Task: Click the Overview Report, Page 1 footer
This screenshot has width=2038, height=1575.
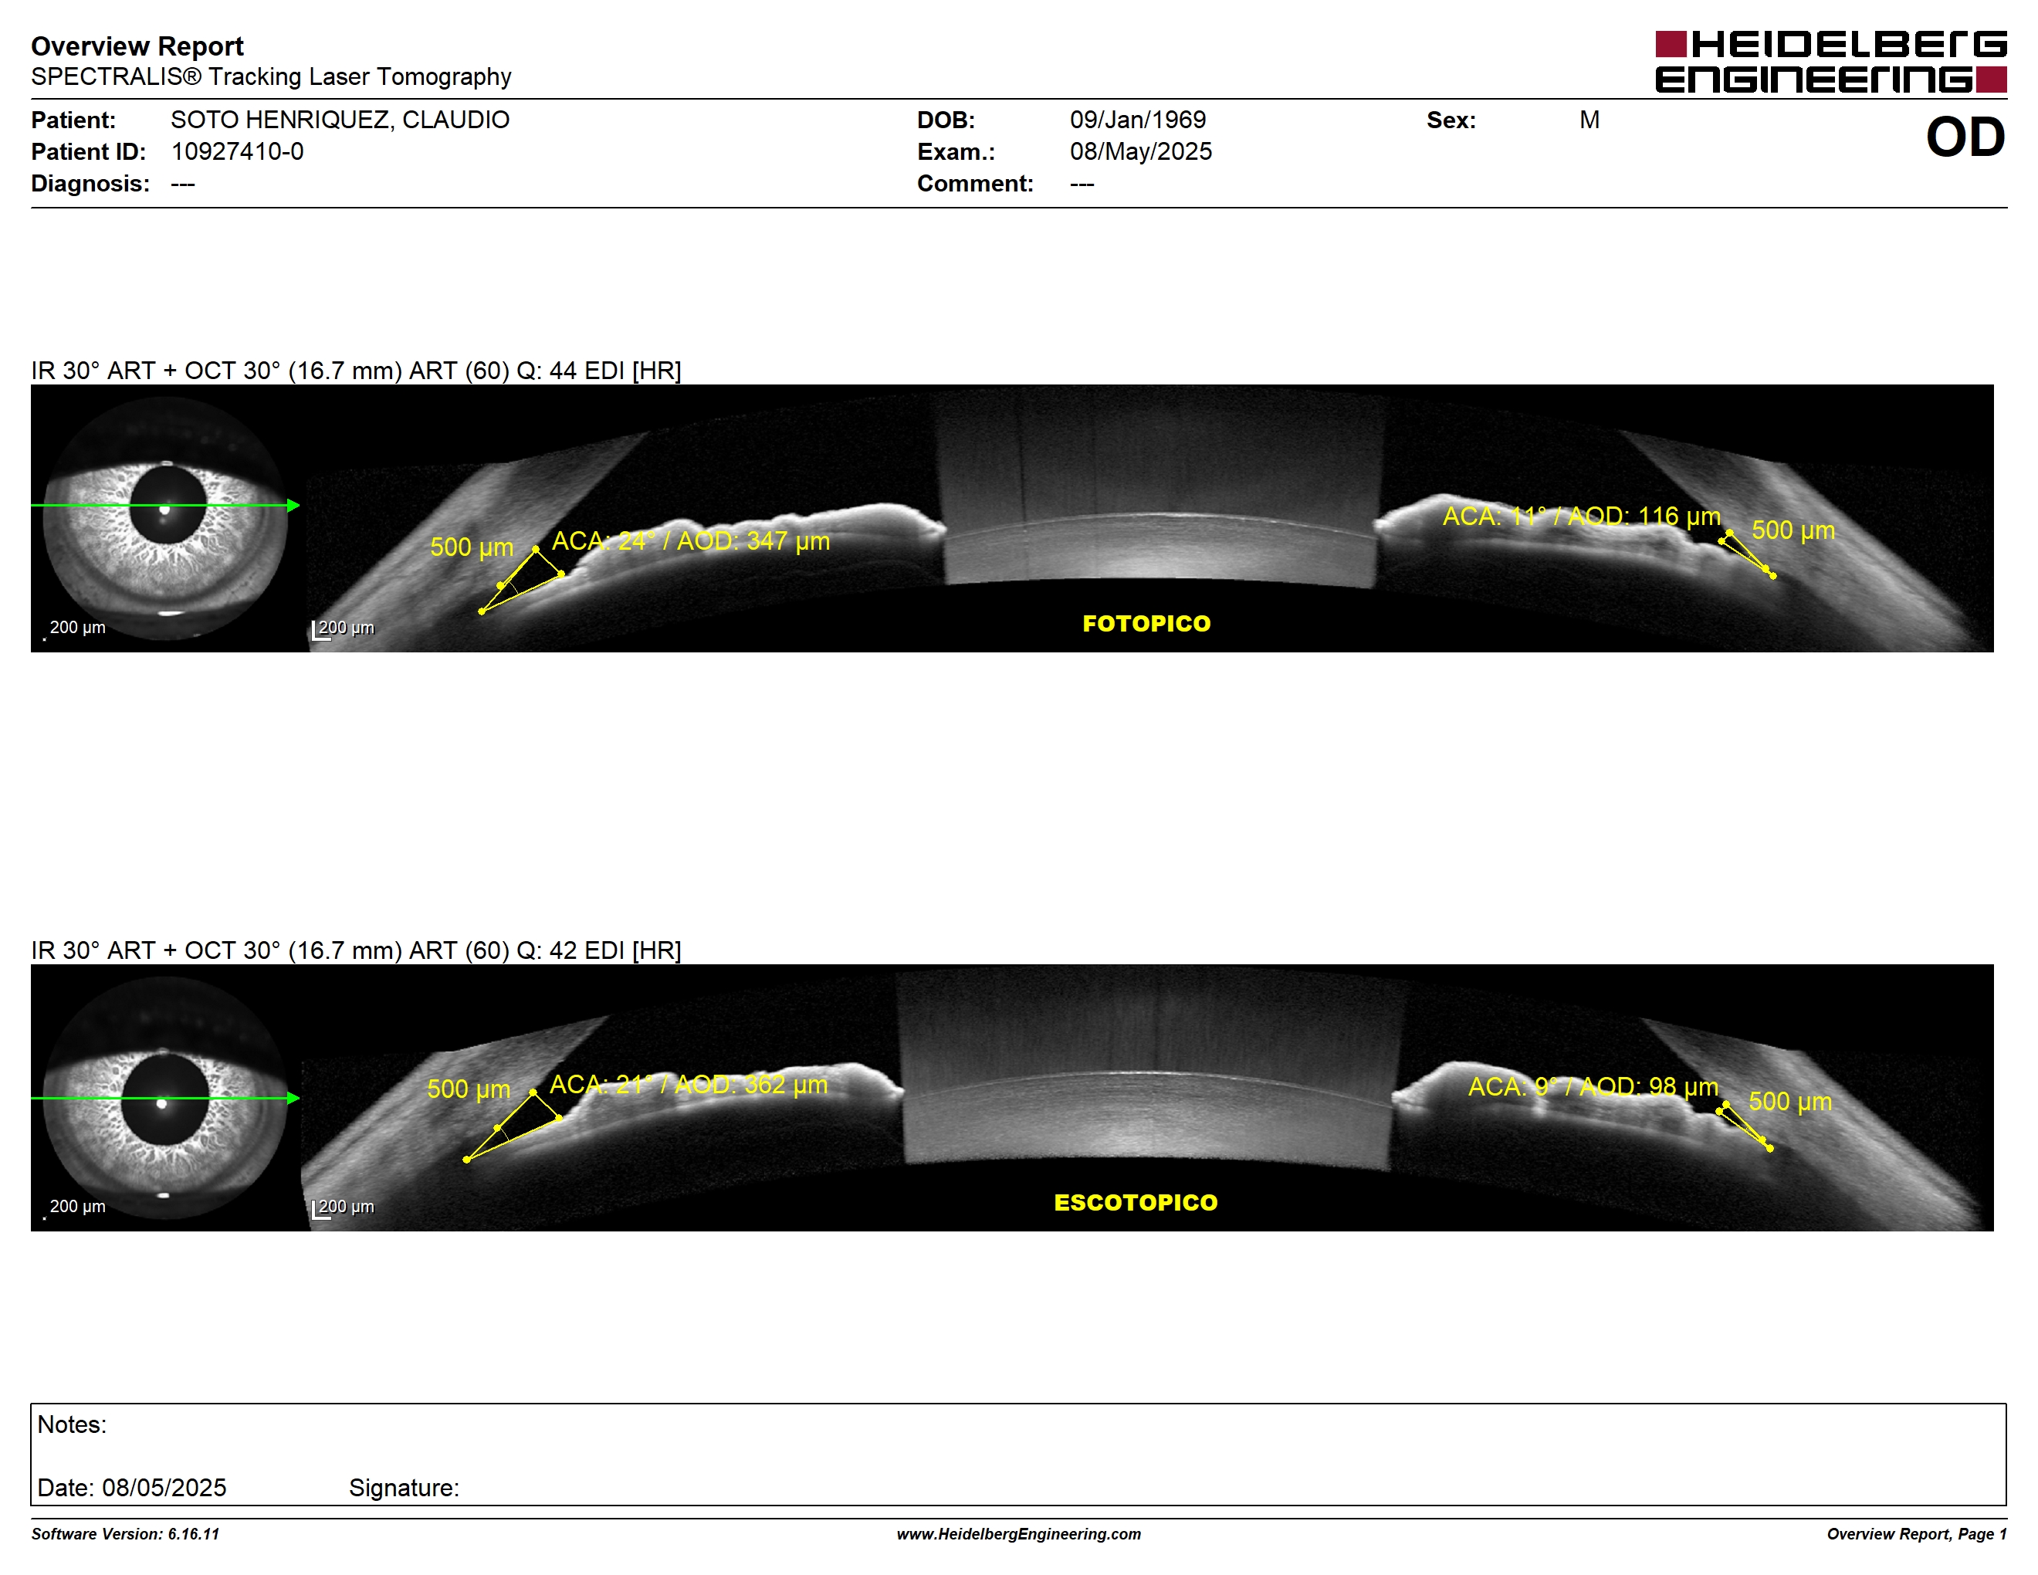Action: point(1917,1534)
